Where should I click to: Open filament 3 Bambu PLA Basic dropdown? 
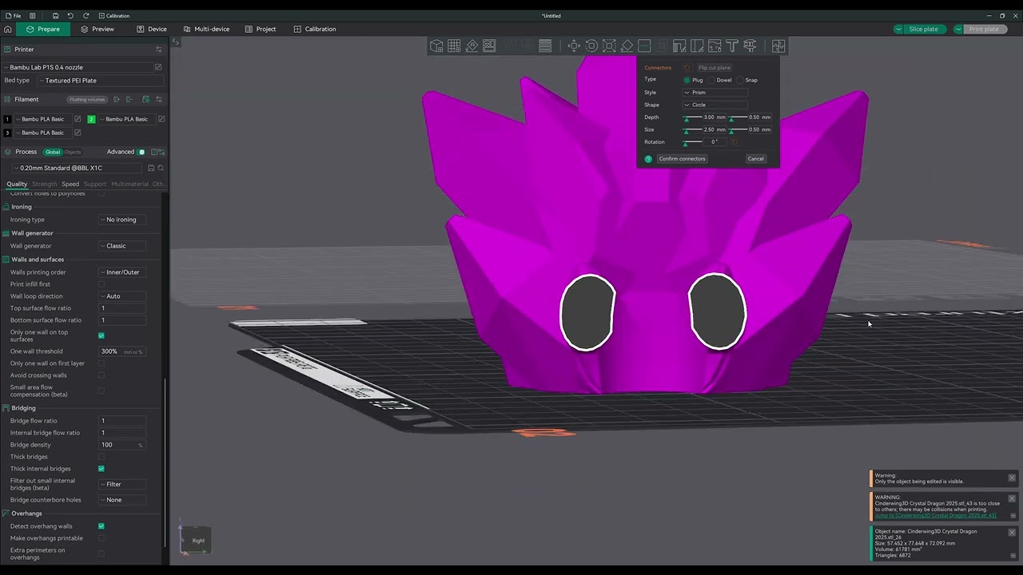click(43, 133)
